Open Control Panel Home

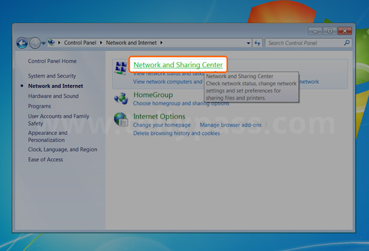[x=52, y=61]
